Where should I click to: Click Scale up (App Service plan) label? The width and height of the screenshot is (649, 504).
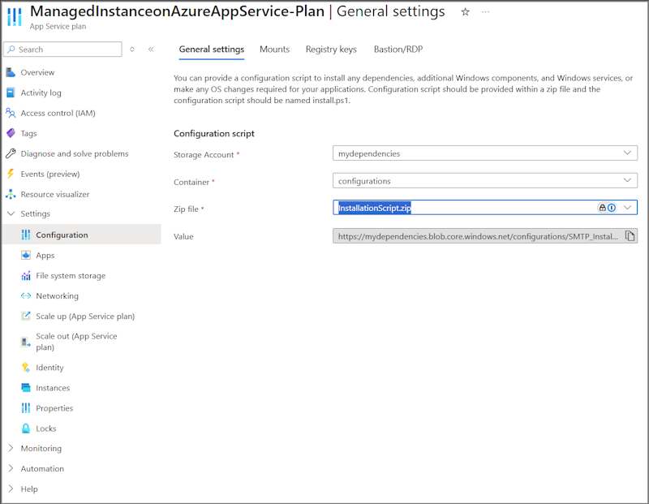(85, 317)
